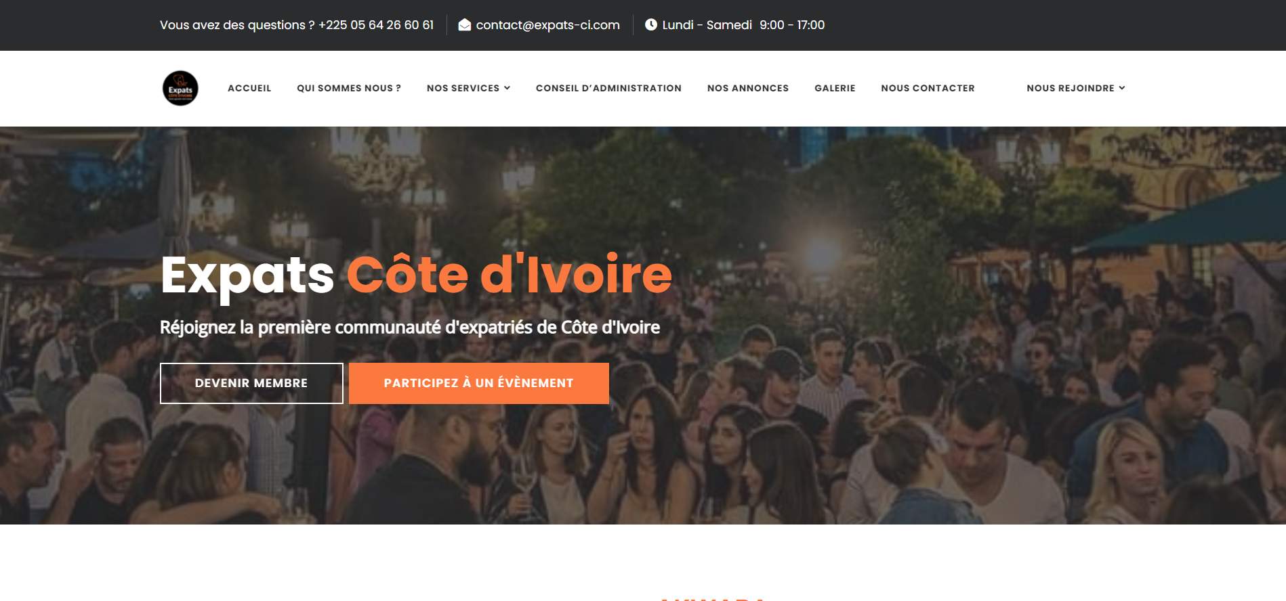Click the envelope icon beside the email
This screenshot has height=601, width=1286.
point(464,25)
